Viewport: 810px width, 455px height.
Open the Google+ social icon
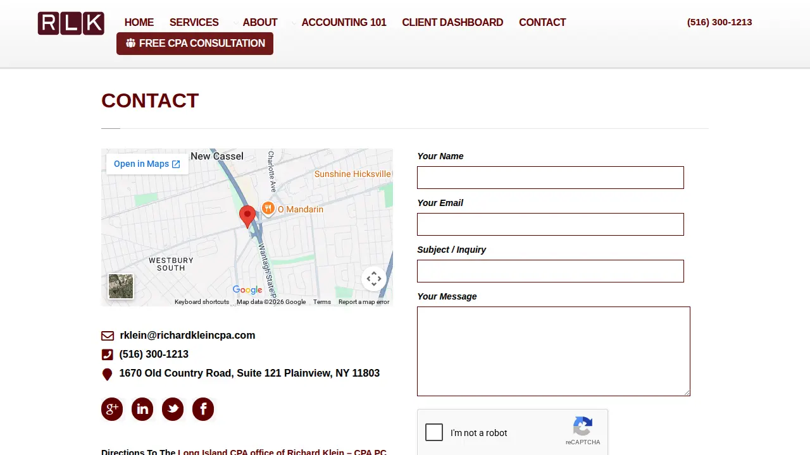tap(112, 409)
